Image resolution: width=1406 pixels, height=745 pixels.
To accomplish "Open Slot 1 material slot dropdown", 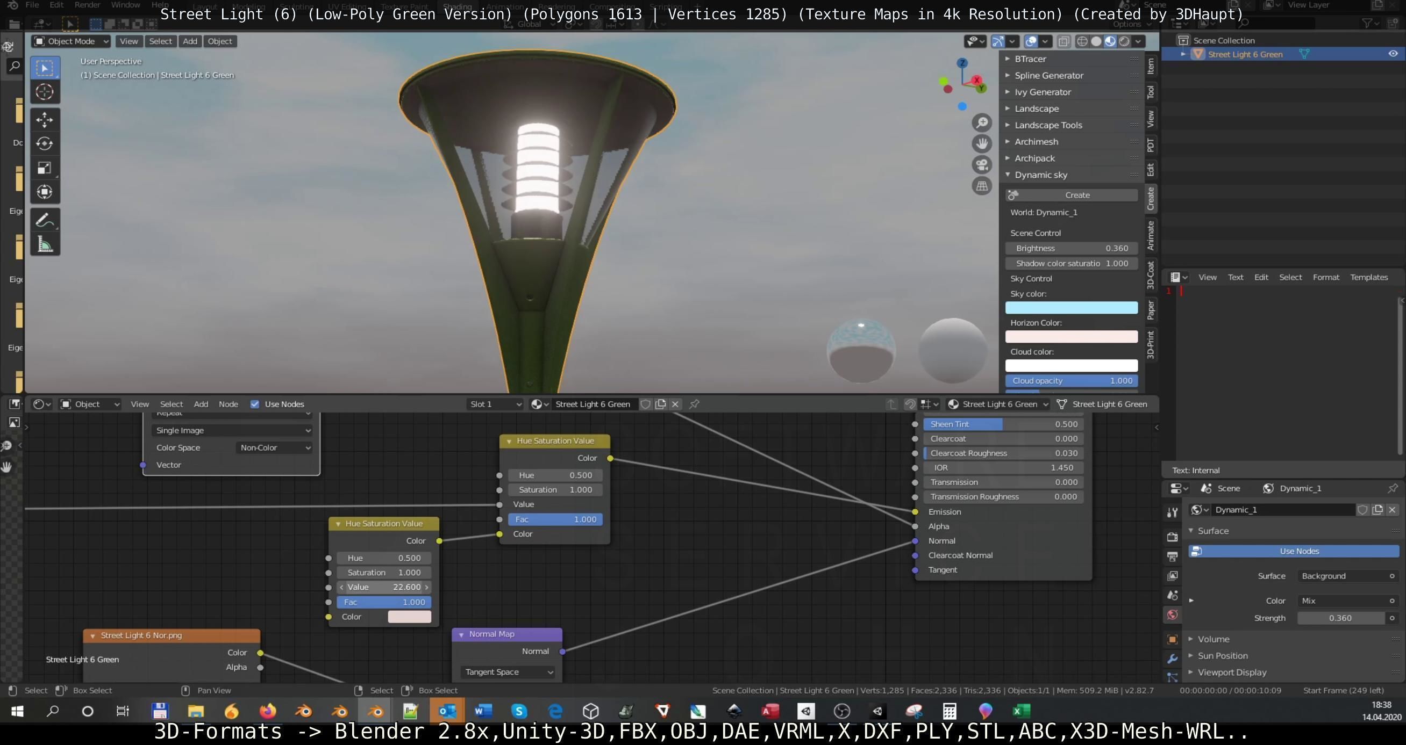I will (x=495, y=404).
